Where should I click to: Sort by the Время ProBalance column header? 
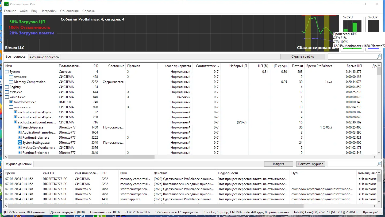tap(319, 66)
